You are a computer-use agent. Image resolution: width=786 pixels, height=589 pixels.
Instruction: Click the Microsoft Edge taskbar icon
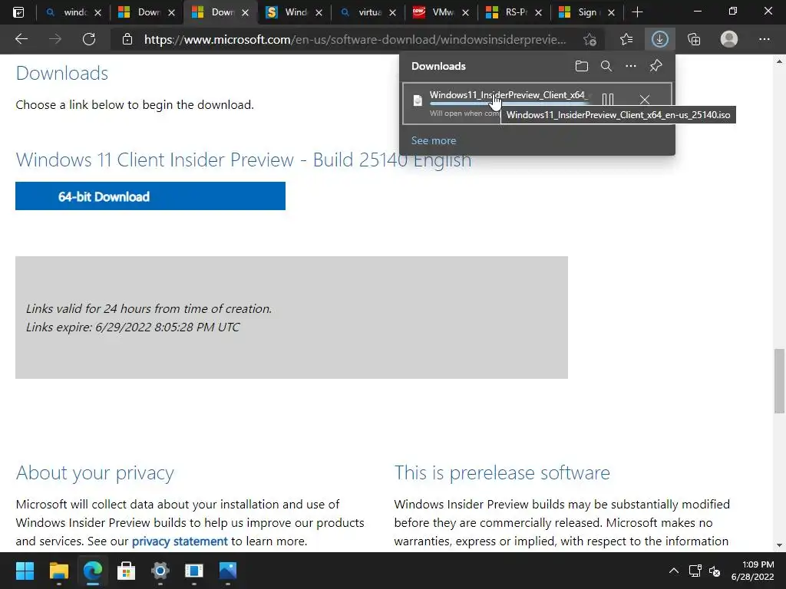93,571
